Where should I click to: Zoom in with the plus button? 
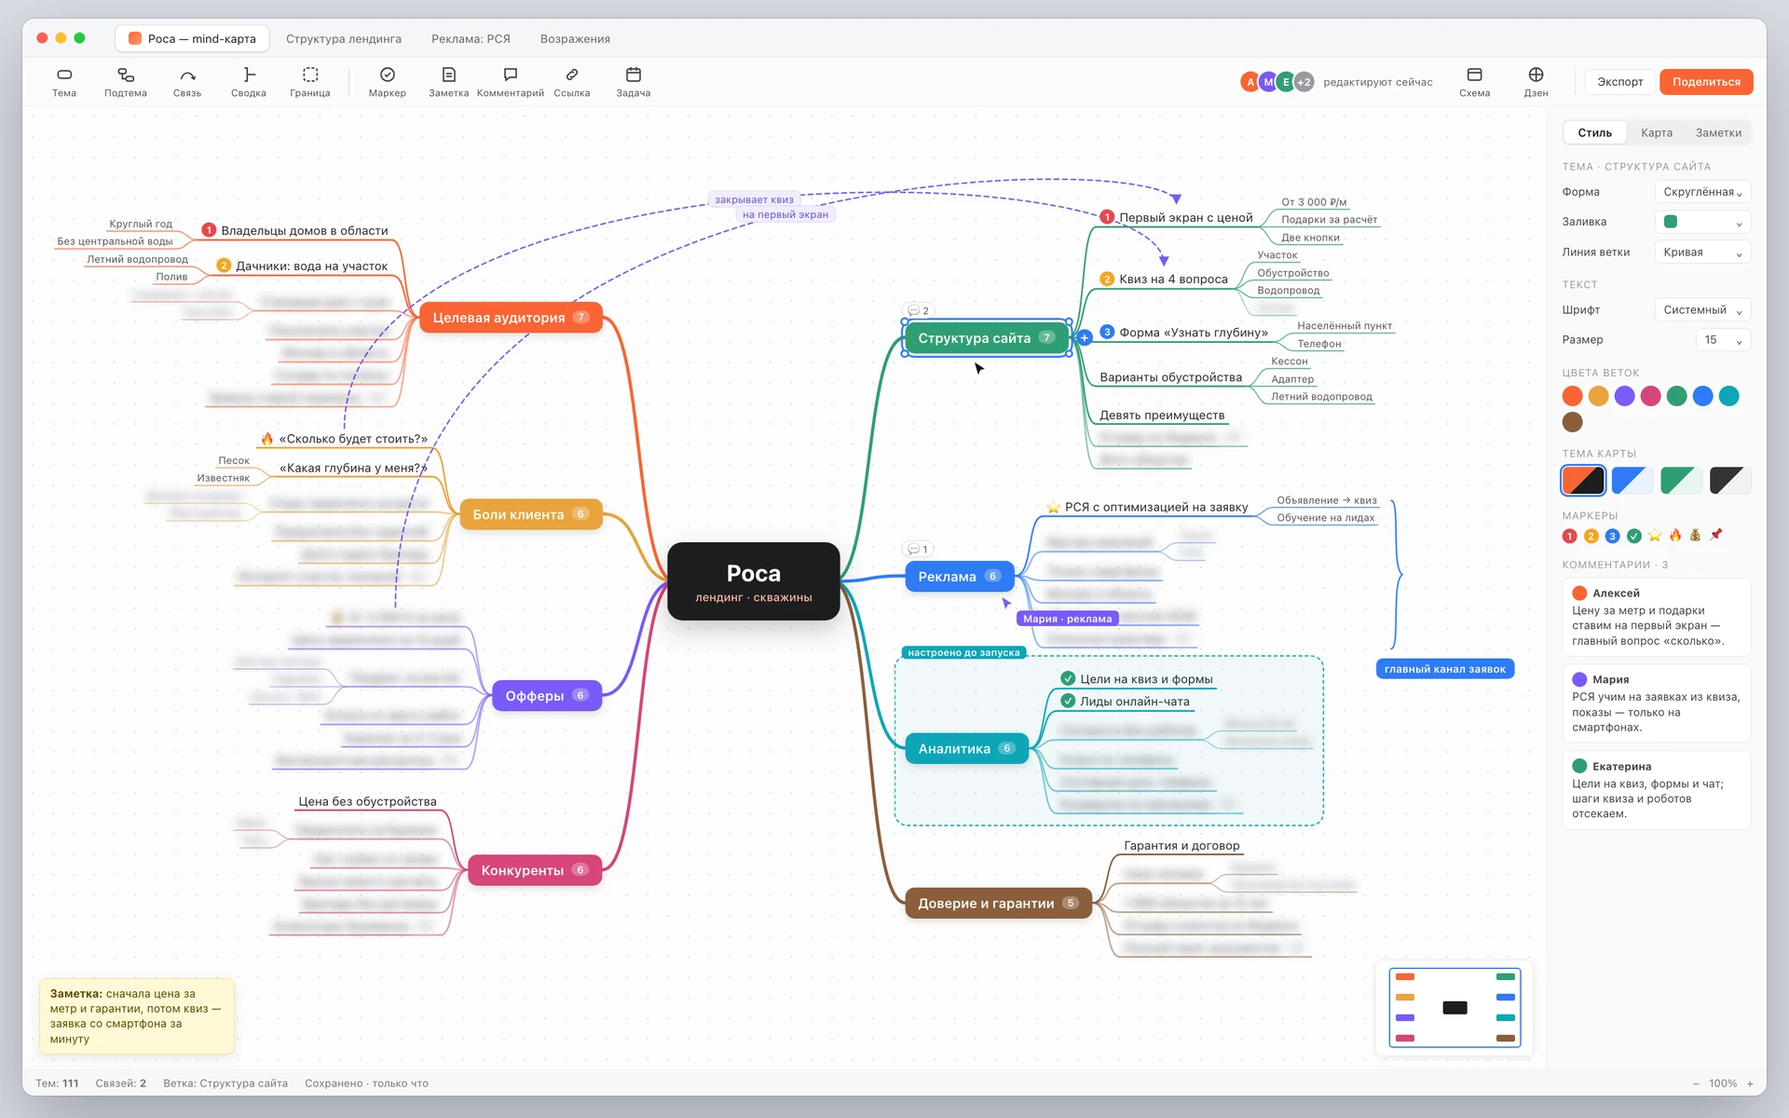pyautogui.click(x=1750, y=1084)
